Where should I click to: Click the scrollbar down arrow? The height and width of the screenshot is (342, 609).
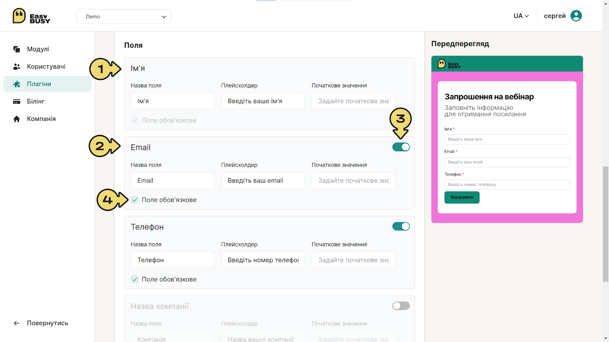606,338
